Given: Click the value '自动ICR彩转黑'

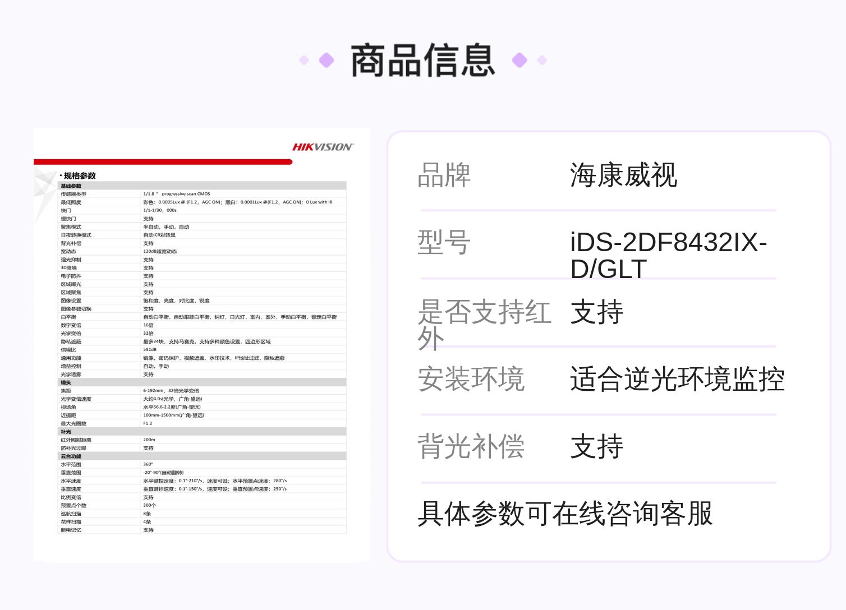Looking at the screenshot, I should coord(159,235).
